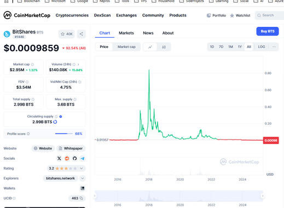Screen dimensions: 284x208
Task: Switch to the Markets tab
Action: pyautogui.click(x=126, y=33)
